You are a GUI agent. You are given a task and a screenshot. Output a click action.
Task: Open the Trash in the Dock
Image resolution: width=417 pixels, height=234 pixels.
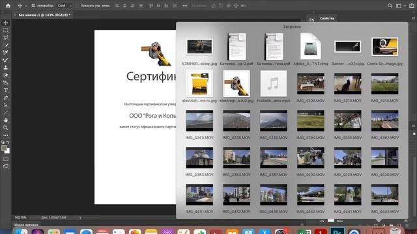[x=395, y=231]
